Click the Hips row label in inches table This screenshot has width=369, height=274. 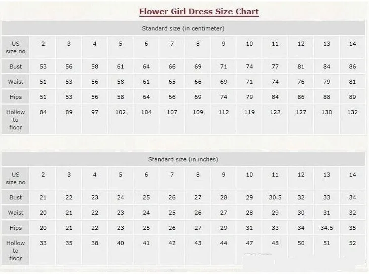pyautogui.click(x=16, y=228)
